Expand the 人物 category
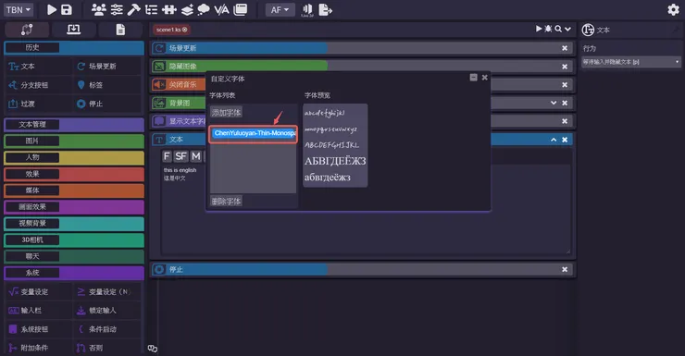The image size is (685, 356). [74, 157]
